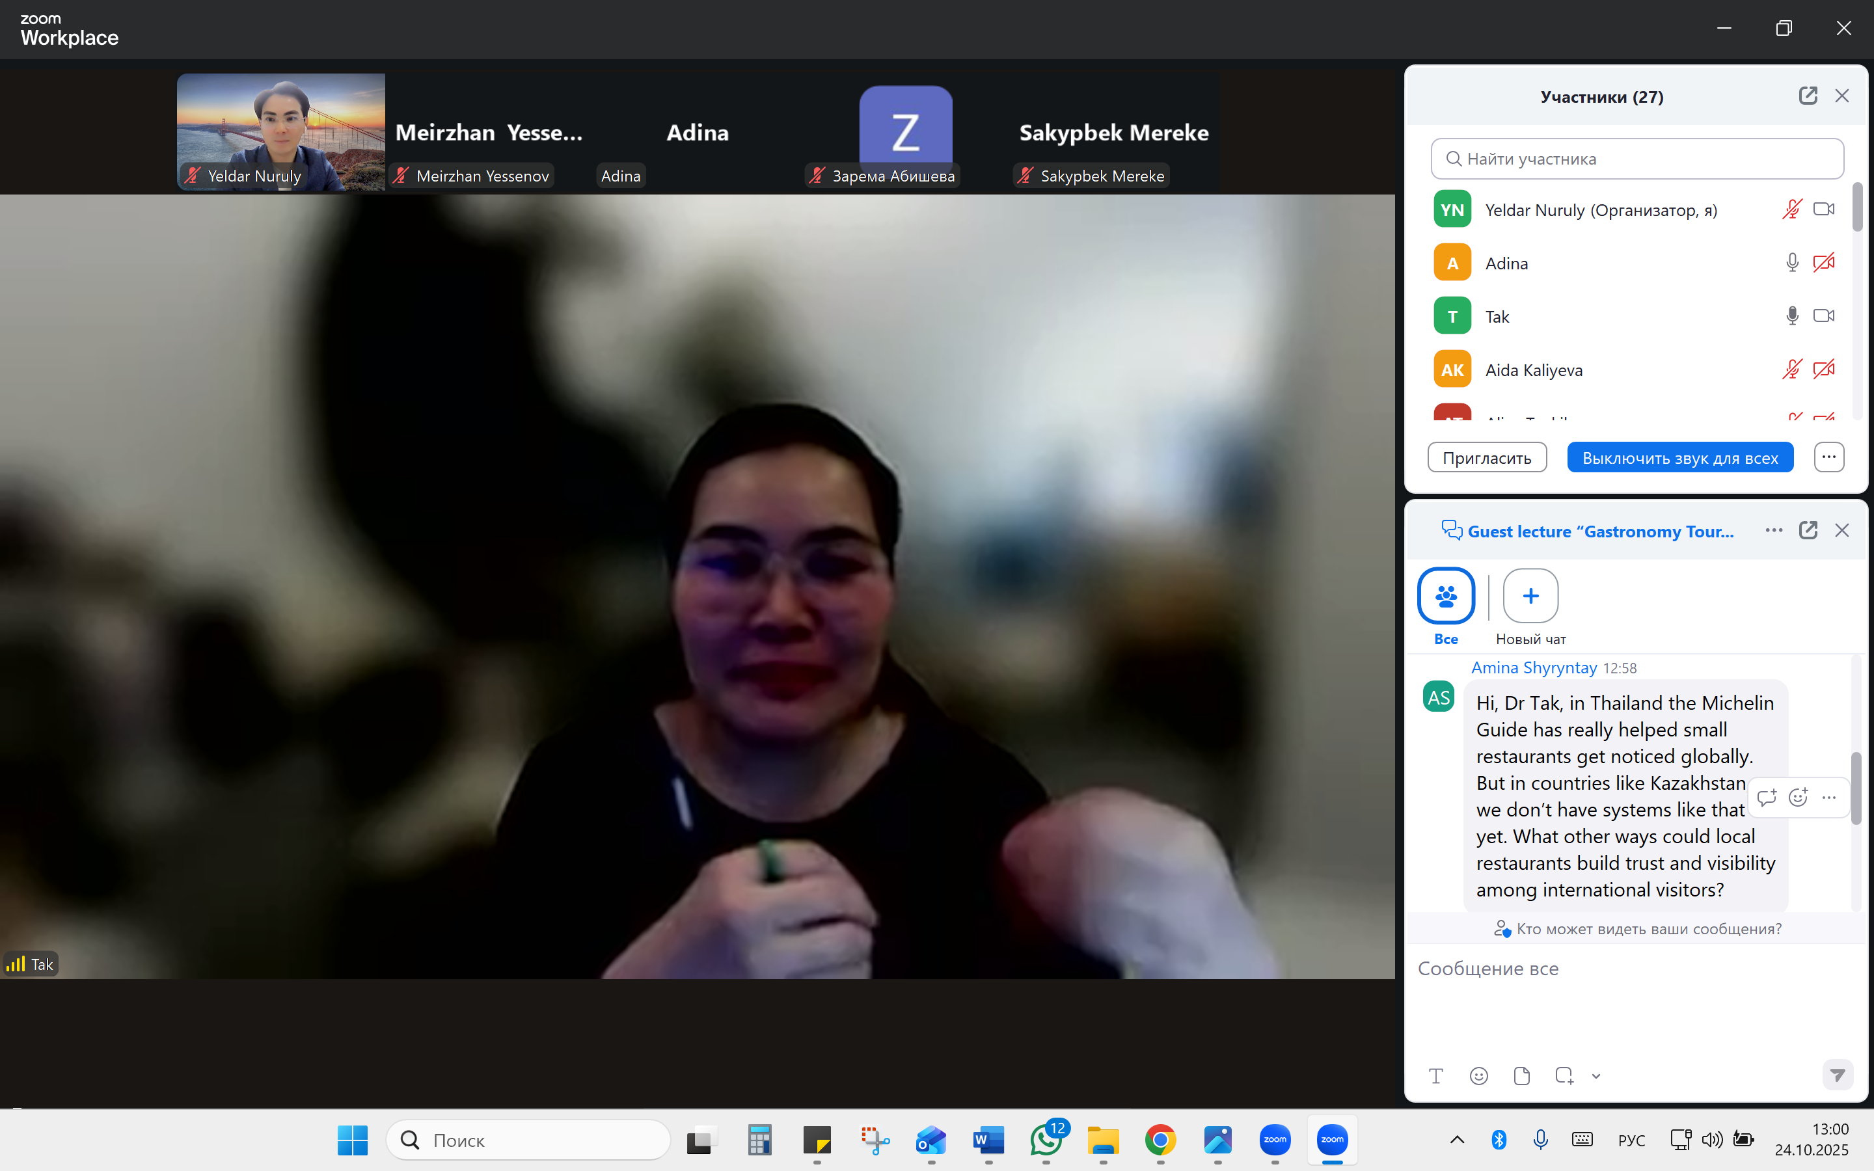Click the Пригласить button

tap(1487, 458)
